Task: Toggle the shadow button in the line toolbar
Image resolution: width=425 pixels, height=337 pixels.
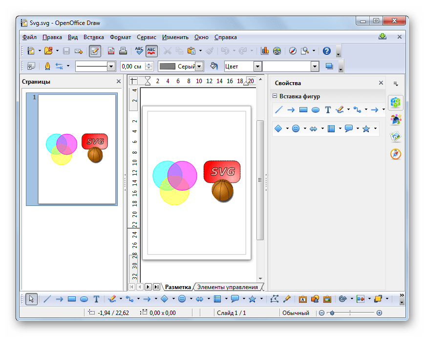Action: click(329, 66)
